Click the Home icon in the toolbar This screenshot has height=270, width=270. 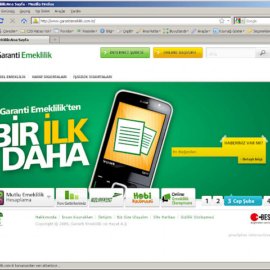[24, 21]
